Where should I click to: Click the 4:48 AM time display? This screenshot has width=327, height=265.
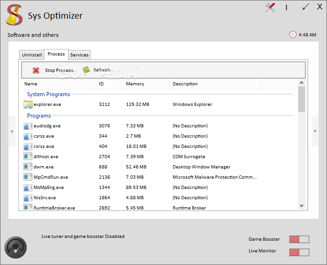307,35
